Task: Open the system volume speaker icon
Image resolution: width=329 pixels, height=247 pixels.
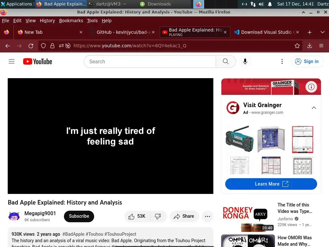Action: pyautogui.click(x=261, y=4)
